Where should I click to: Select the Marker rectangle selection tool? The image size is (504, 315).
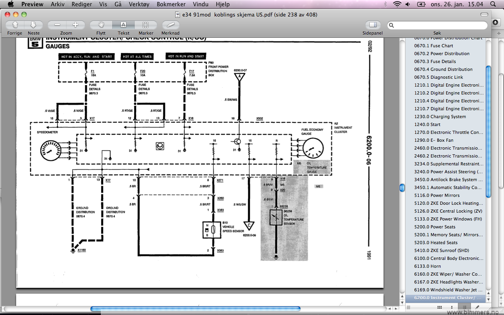point(146,25)
